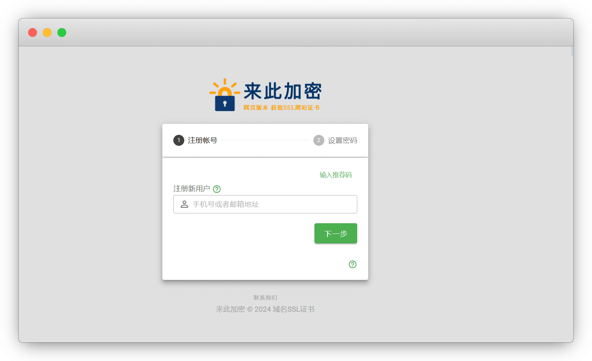Open the 联系我们 footer link
592x361 pixels.
click(x=265, y=298)
